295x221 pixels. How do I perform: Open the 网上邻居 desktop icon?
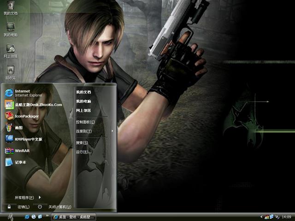click(x=11, y=51)
